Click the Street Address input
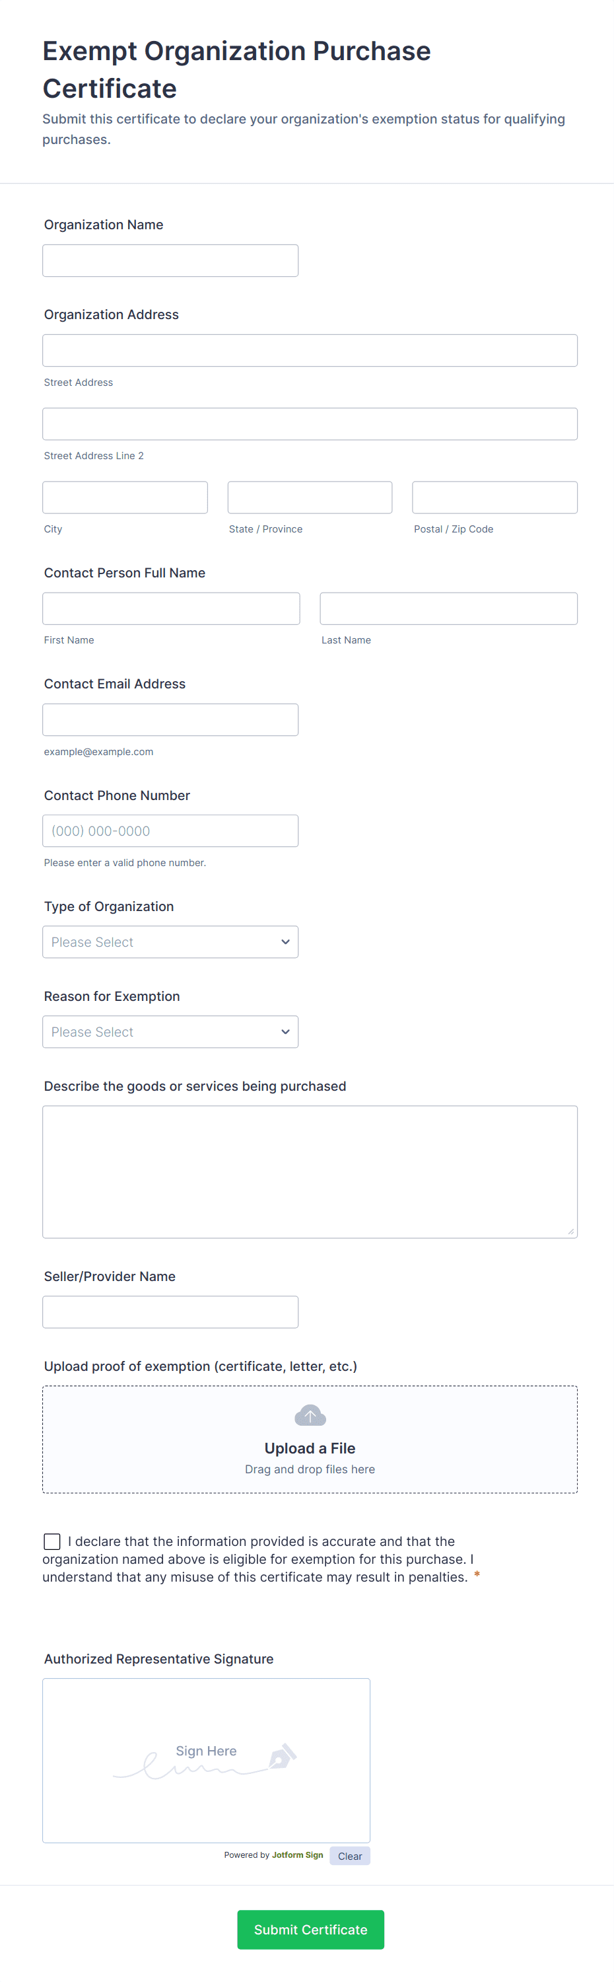This screenshot has width=614, height=1982. tap(310, 351)
